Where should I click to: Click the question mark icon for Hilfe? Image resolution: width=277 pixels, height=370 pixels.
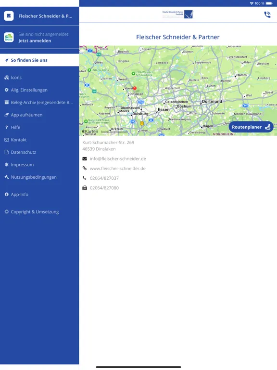[x=7, y=127]
